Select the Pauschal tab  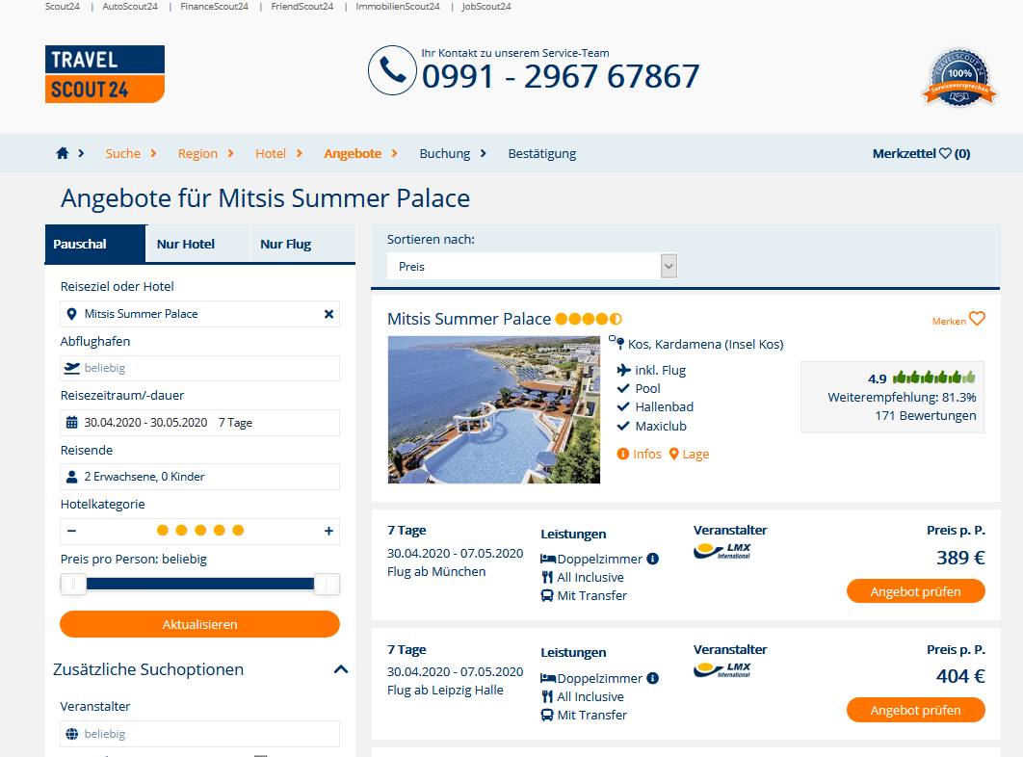(x=95, y=244)
